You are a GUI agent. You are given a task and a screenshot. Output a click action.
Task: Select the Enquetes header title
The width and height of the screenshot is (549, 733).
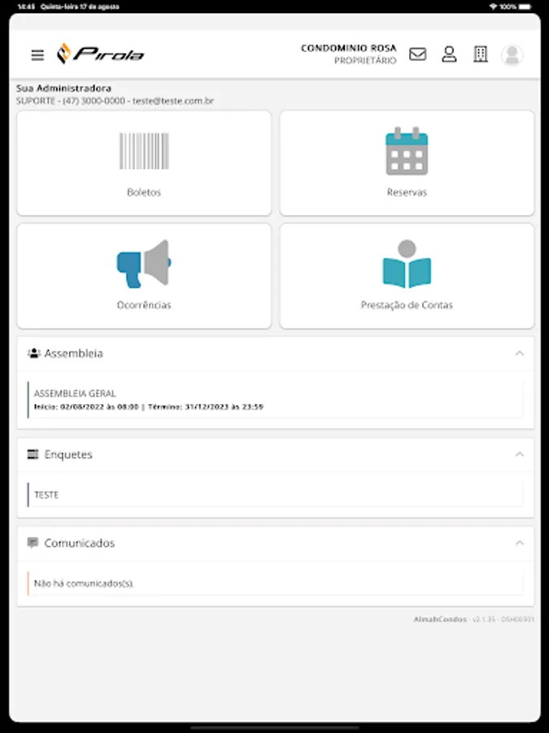tap(68, 454)
